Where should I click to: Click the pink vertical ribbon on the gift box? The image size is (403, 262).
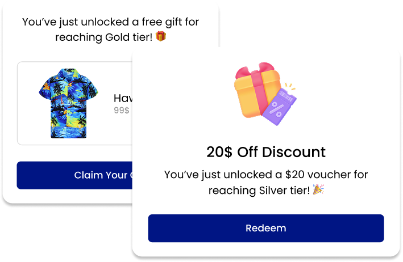[x=259, y=93]
